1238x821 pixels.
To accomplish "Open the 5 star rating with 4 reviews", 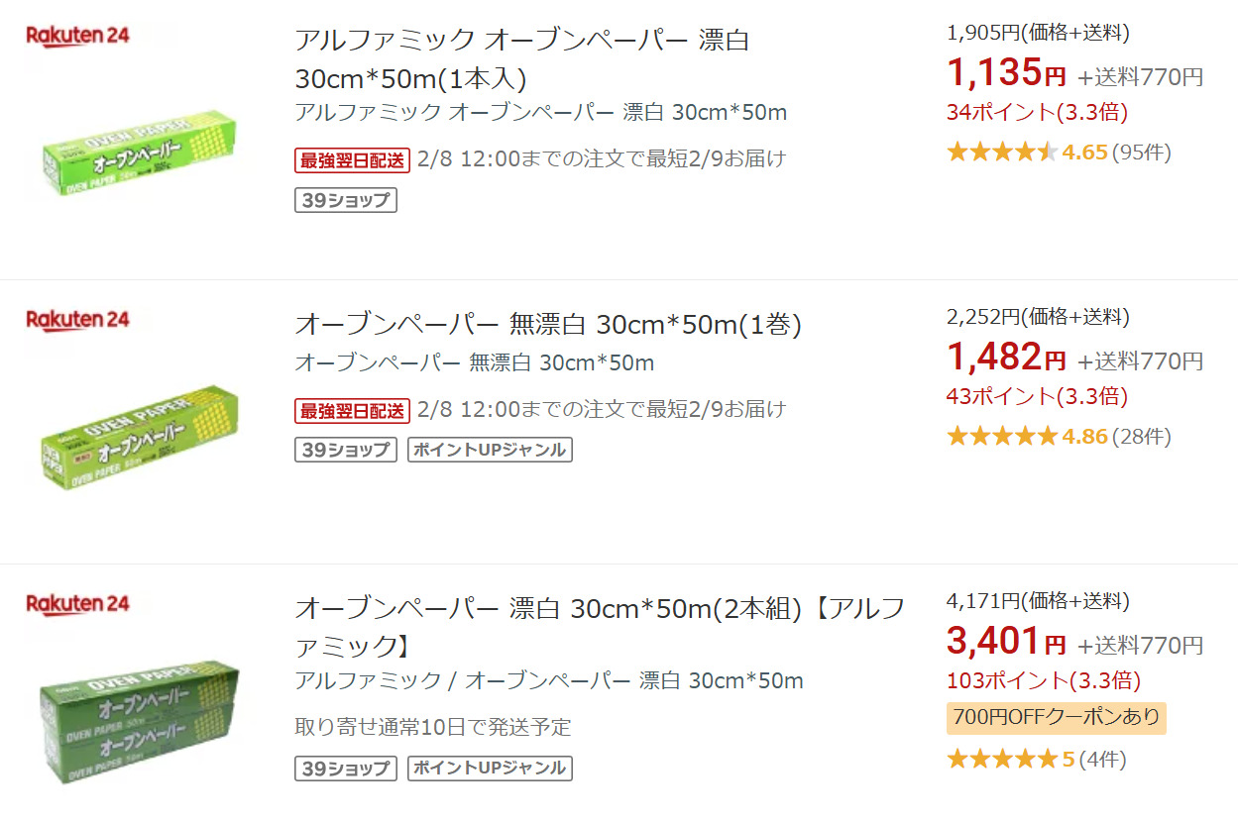I will (x=1036, y=760).
